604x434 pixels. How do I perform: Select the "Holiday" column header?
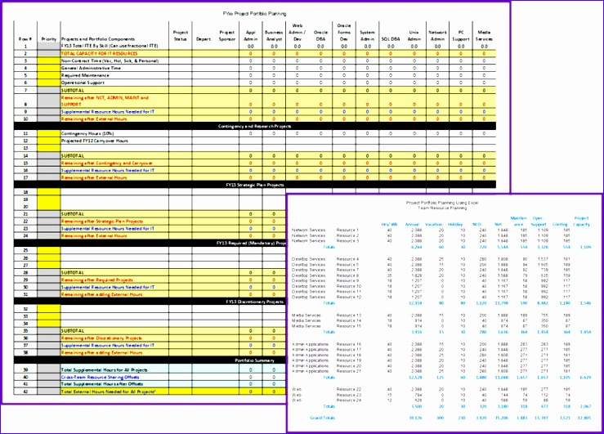(455, 224)
